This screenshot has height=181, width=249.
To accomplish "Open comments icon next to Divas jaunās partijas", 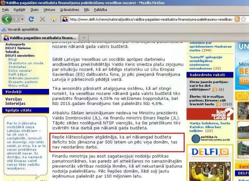I will 214,89.
